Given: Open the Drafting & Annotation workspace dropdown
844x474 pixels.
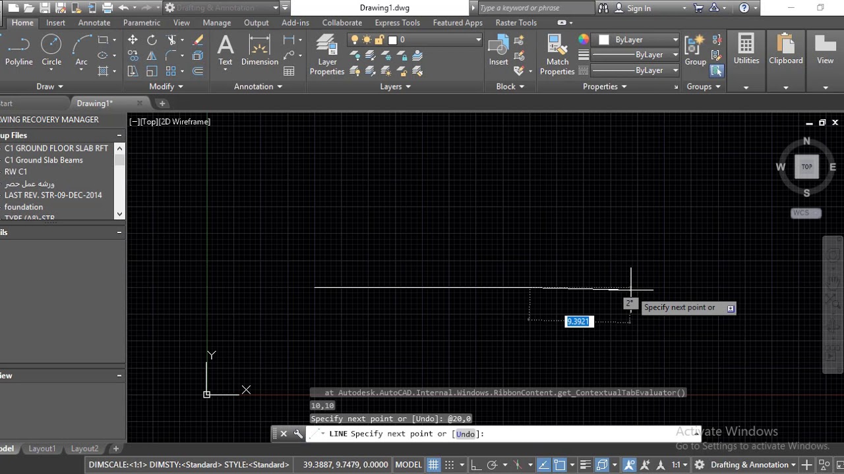Looking at the screenshot, I should tap(222, 8).
